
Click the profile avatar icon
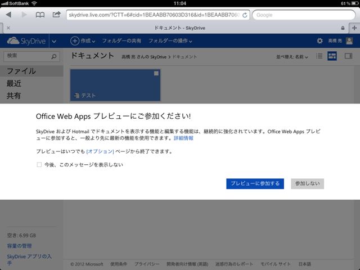[349, 41]
